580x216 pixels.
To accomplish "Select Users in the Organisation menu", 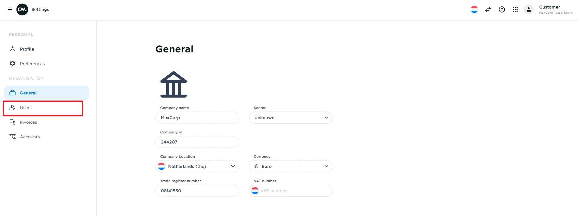I will coord(26,108).
